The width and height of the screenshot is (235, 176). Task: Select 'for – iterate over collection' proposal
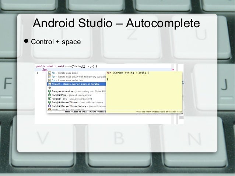[77, 80]
